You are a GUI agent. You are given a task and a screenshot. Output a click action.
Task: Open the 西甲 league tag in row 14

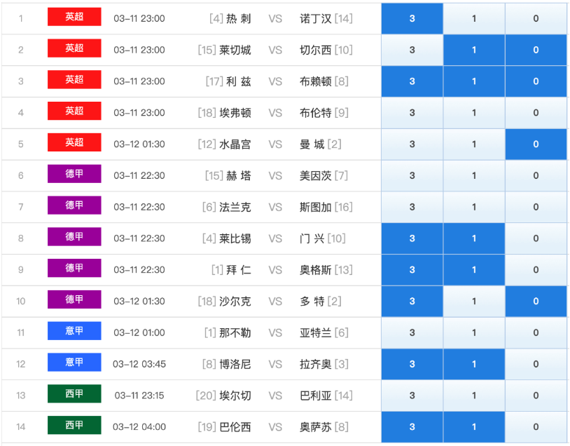pyautogui.click(x=74, y=425)
